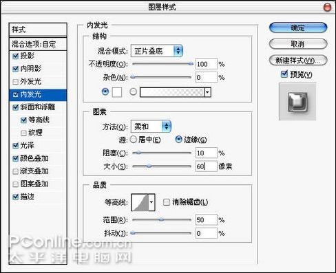Click the 阻塞 choke slider handle
The image size is (336, 273).
[138, 153]
